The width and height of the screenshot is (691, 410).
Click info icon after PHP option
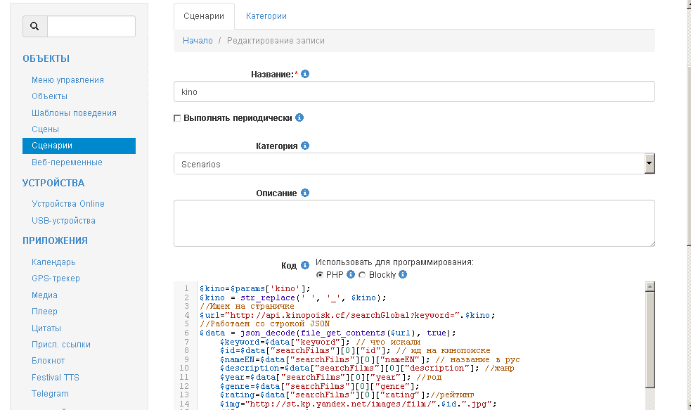point(351,274)
